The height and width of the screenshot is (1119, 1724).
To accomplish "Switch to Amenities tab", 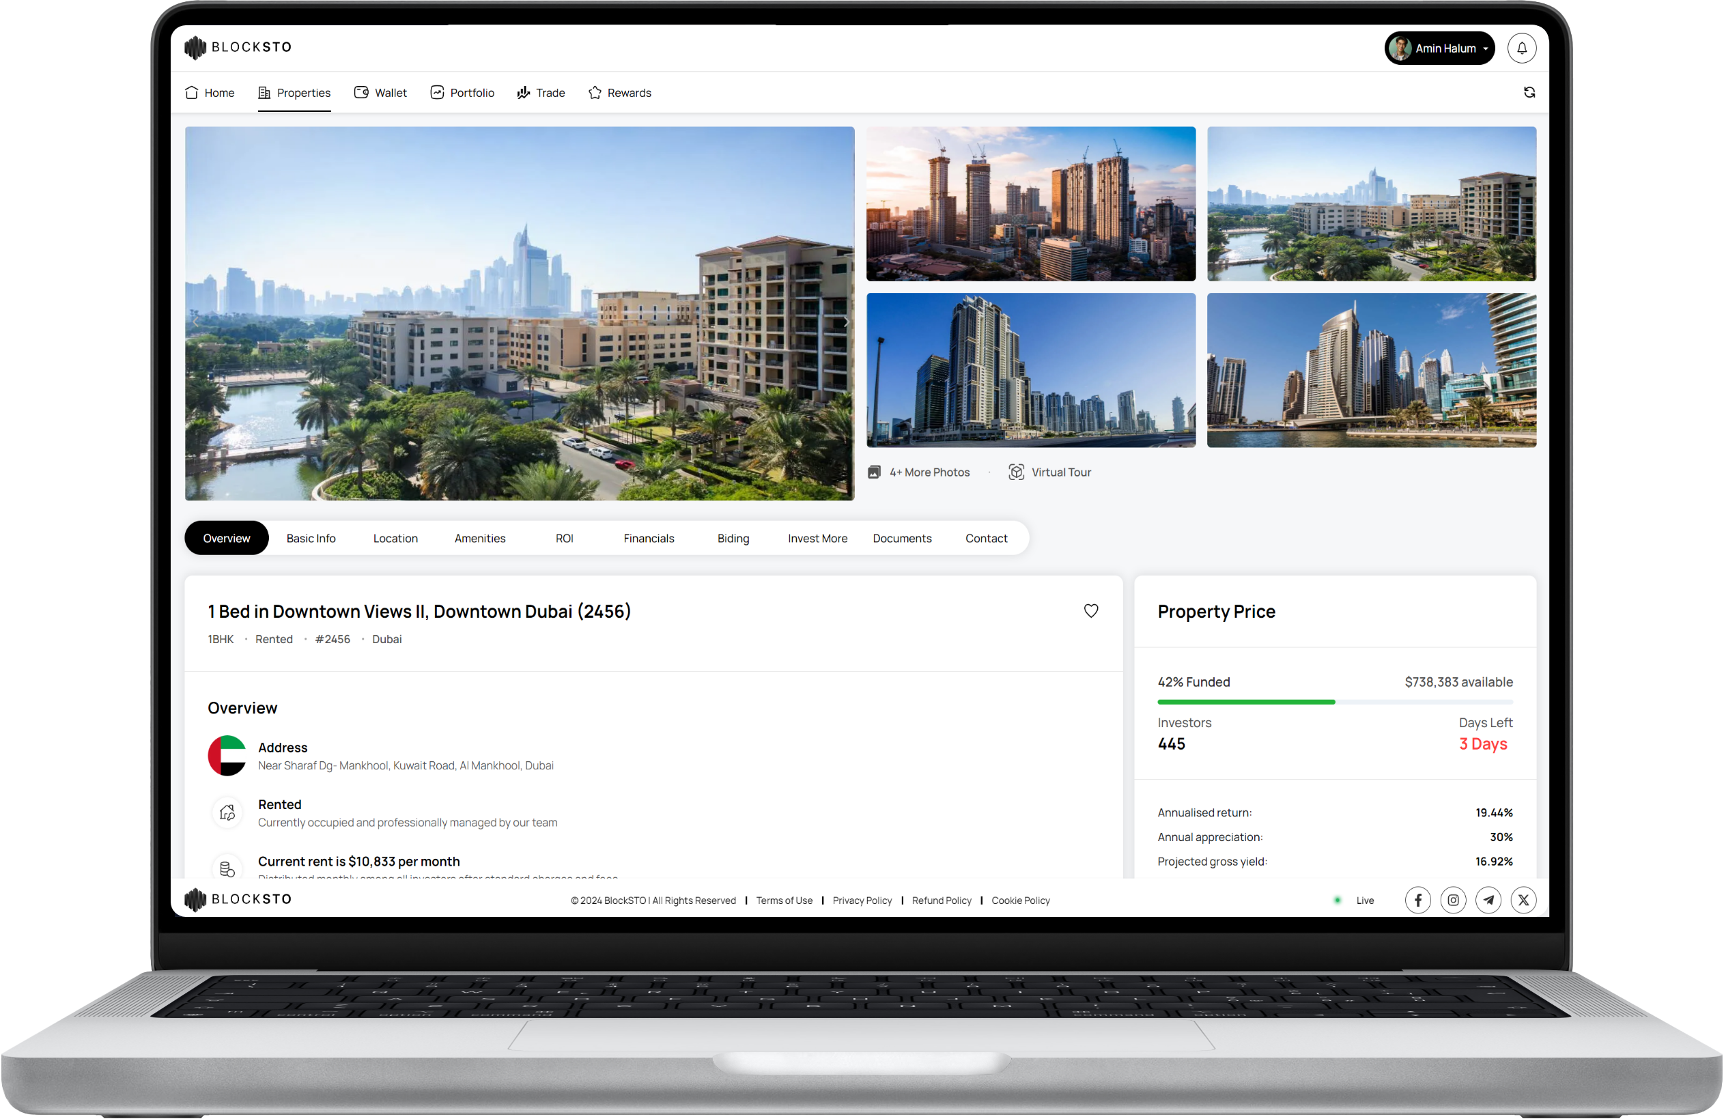I will 479,538.
